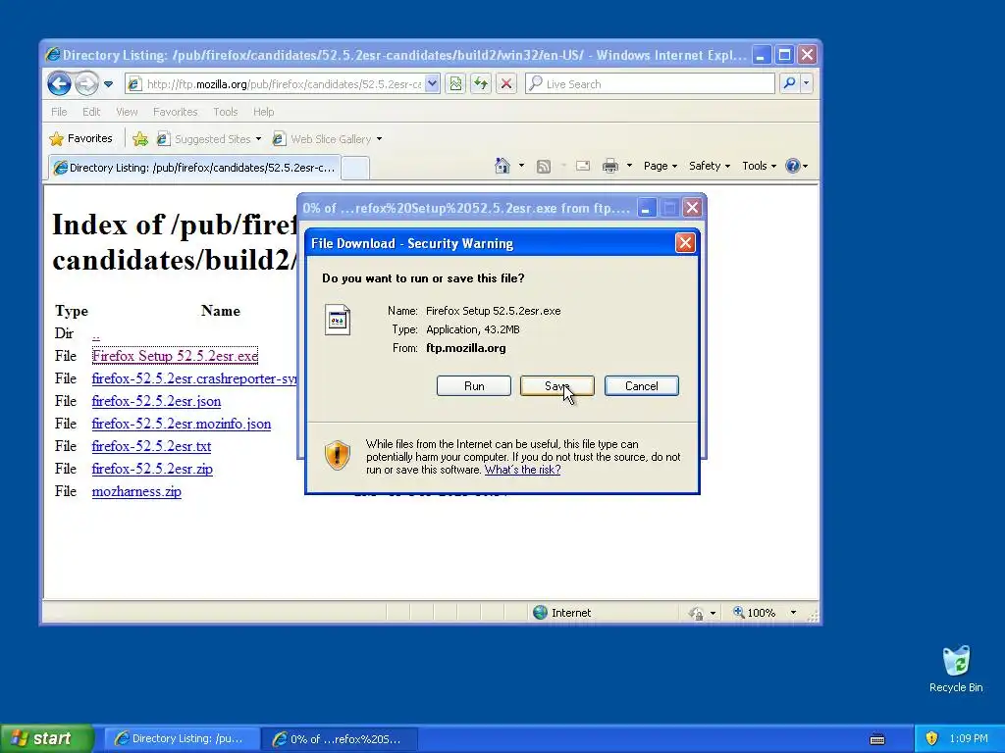Screen dimensions: 1005x753
Task: Open the Page command menu
Action: point(661,166)
